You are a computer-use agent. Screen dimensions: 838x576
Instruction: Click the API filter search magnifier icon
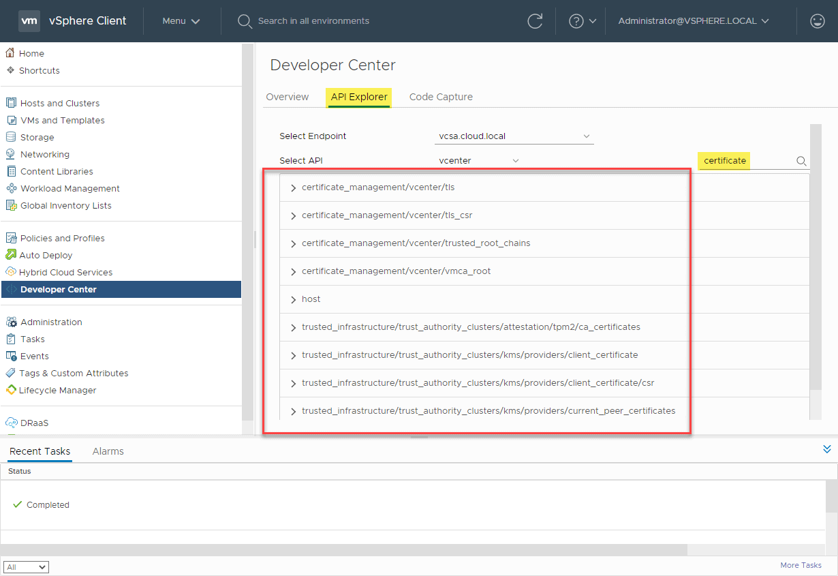[801, 162]
